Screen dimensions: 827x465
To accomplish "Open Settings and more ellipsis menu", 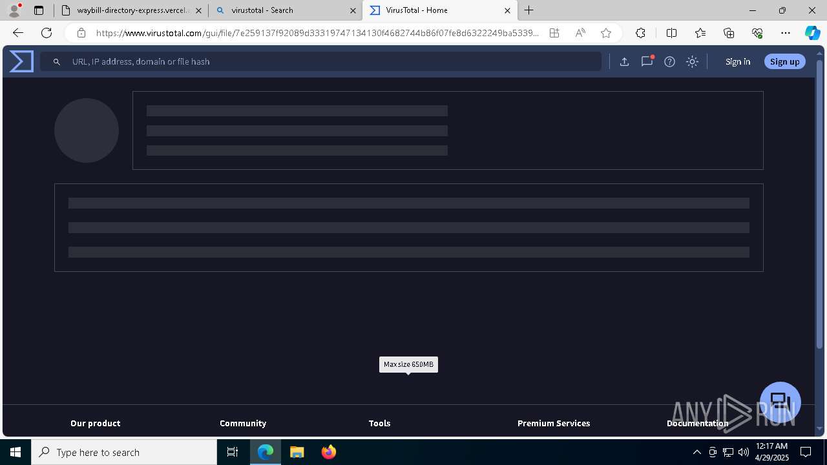I will (786, 33).
